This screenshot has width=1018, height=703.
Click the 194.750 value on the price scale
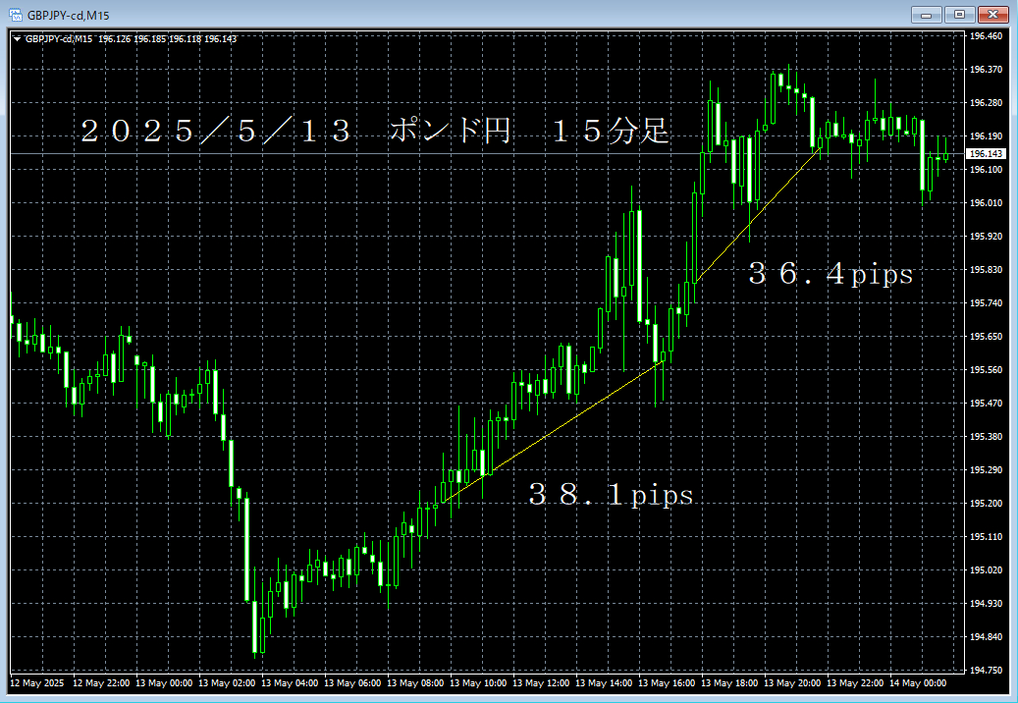click(985, 670)
